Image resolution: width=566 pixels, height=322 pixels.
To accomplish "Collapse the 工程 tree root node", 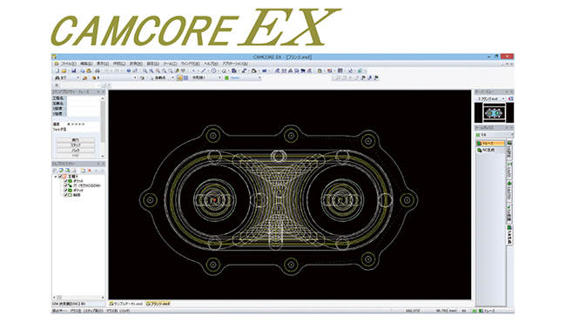I will coord(56,177).
